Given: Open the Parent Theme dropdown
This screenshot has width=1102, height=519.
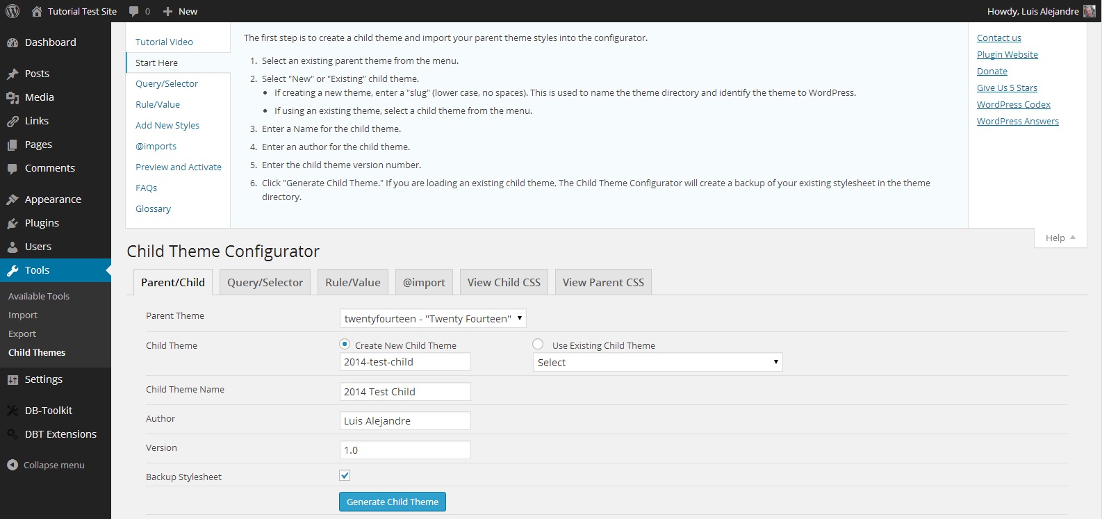Looking at the screenshot, I should pos(433,318).
